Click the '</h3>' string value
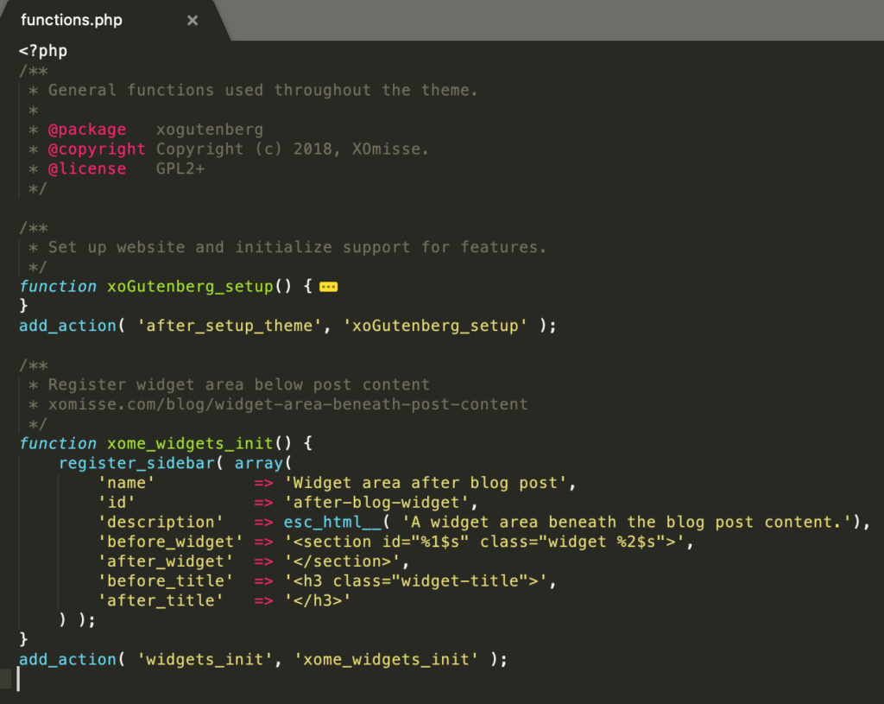Image resolution: width=884 pixels, height=704 pixels. [x=318, y=600]
